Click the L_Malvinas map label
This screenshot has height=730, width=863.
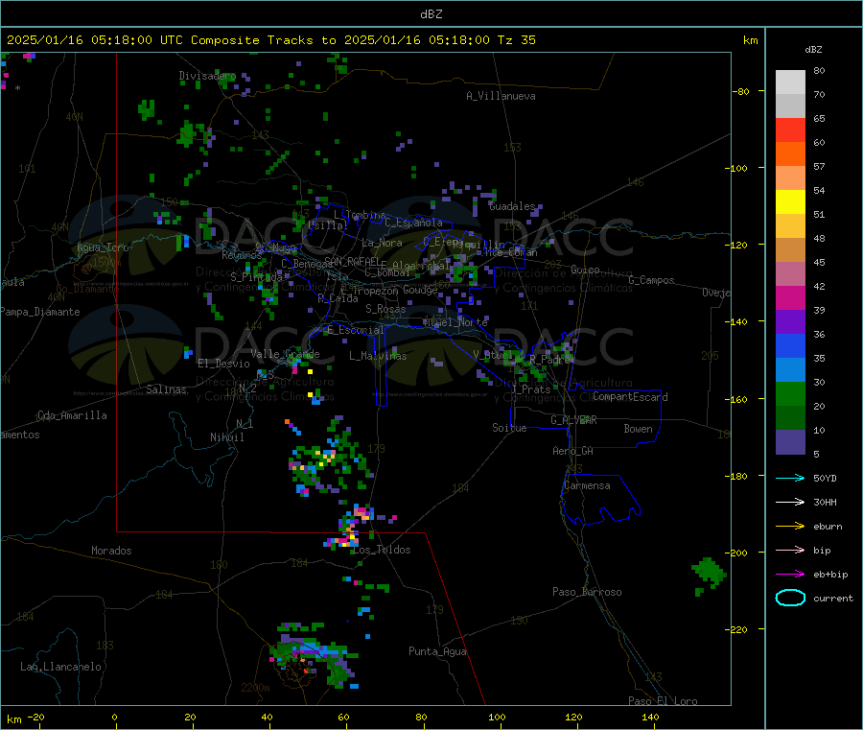378,356
